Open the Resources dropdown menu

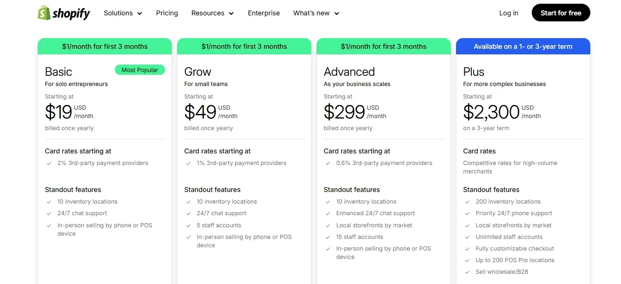[212, 13]
